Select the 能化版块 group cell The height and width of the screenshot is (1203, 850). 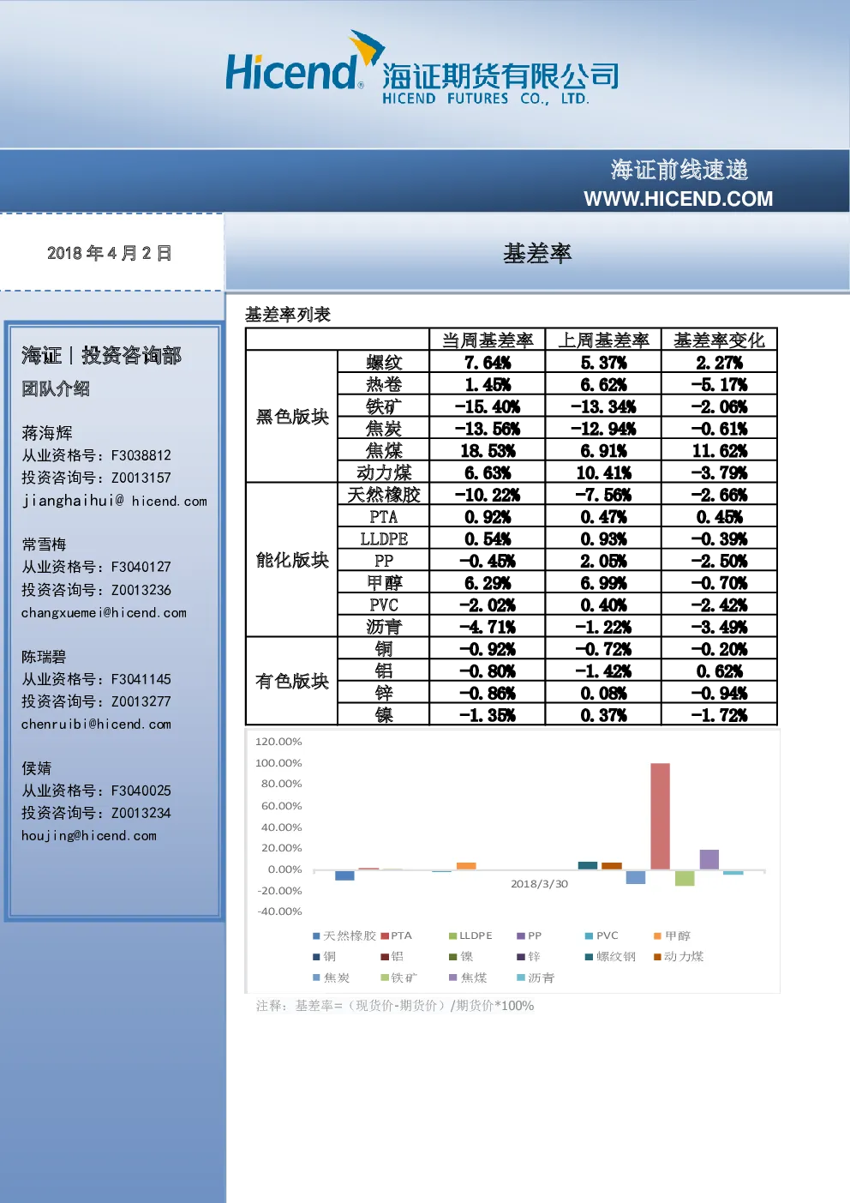(x=292, y=560)
